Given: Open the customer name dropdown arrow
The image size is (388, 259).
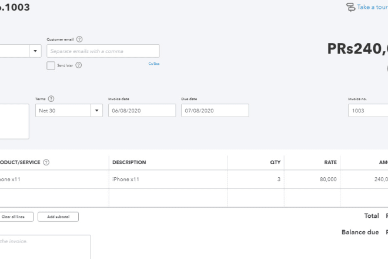Looking at the screenshot, I should tap(35, 51).
